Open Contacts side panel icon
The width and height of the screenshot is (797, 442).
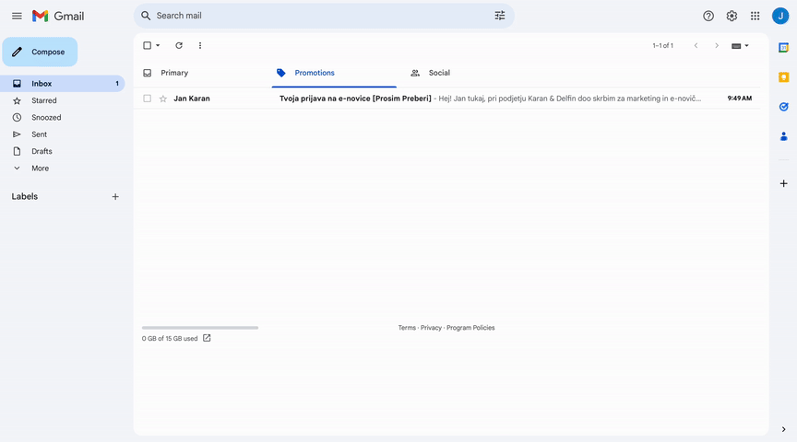(783, 136)
